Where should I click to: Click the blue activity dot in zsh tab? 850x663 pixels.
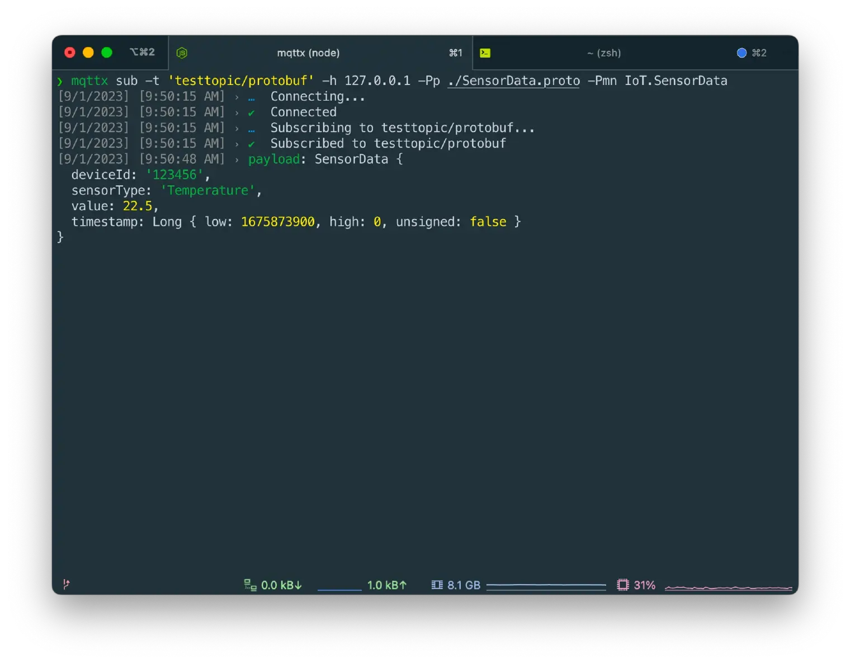click(742, 53)
